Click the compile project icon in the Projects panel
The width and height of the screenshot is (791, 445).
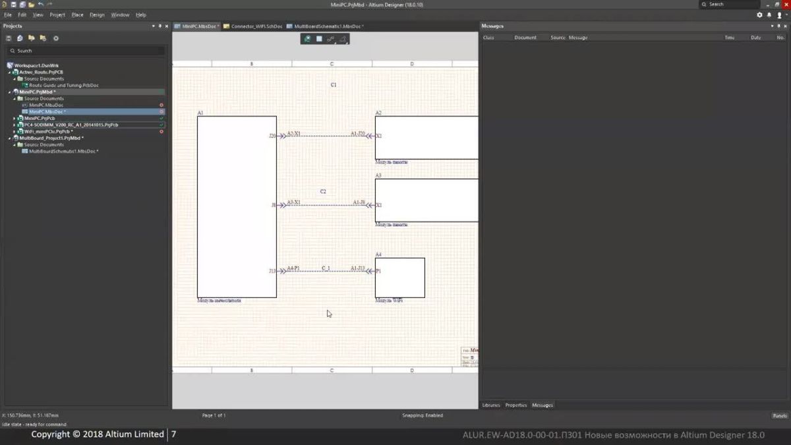coord(20,38)
